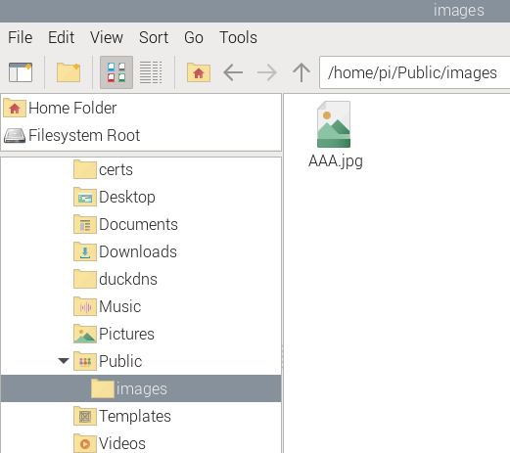Open a new window with toolbar icon
Screen dimensions: 510x453
coord(21,72)
